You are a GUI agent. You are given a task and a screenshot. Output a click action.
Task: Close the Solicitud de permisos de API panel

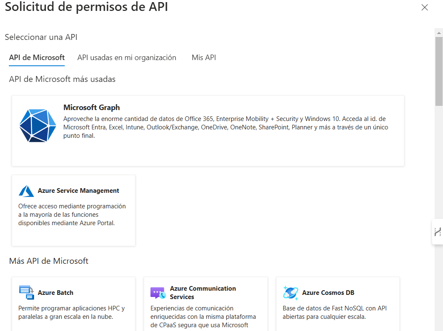[x=425, y=7]
